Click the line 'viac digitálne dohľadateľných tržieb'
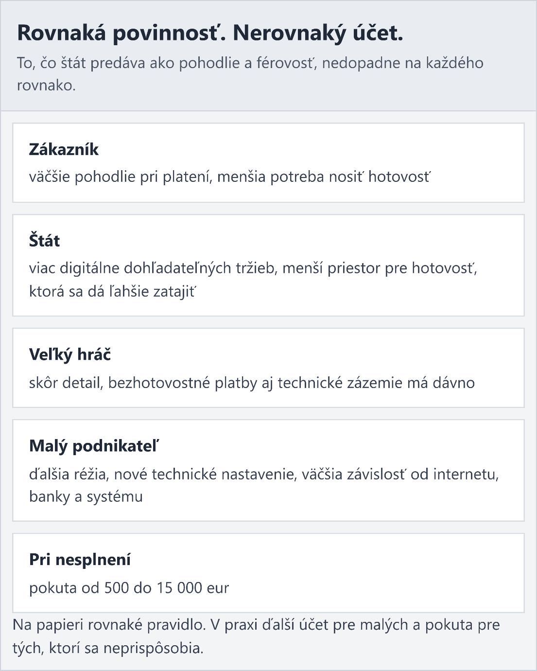 pos(253,268)
